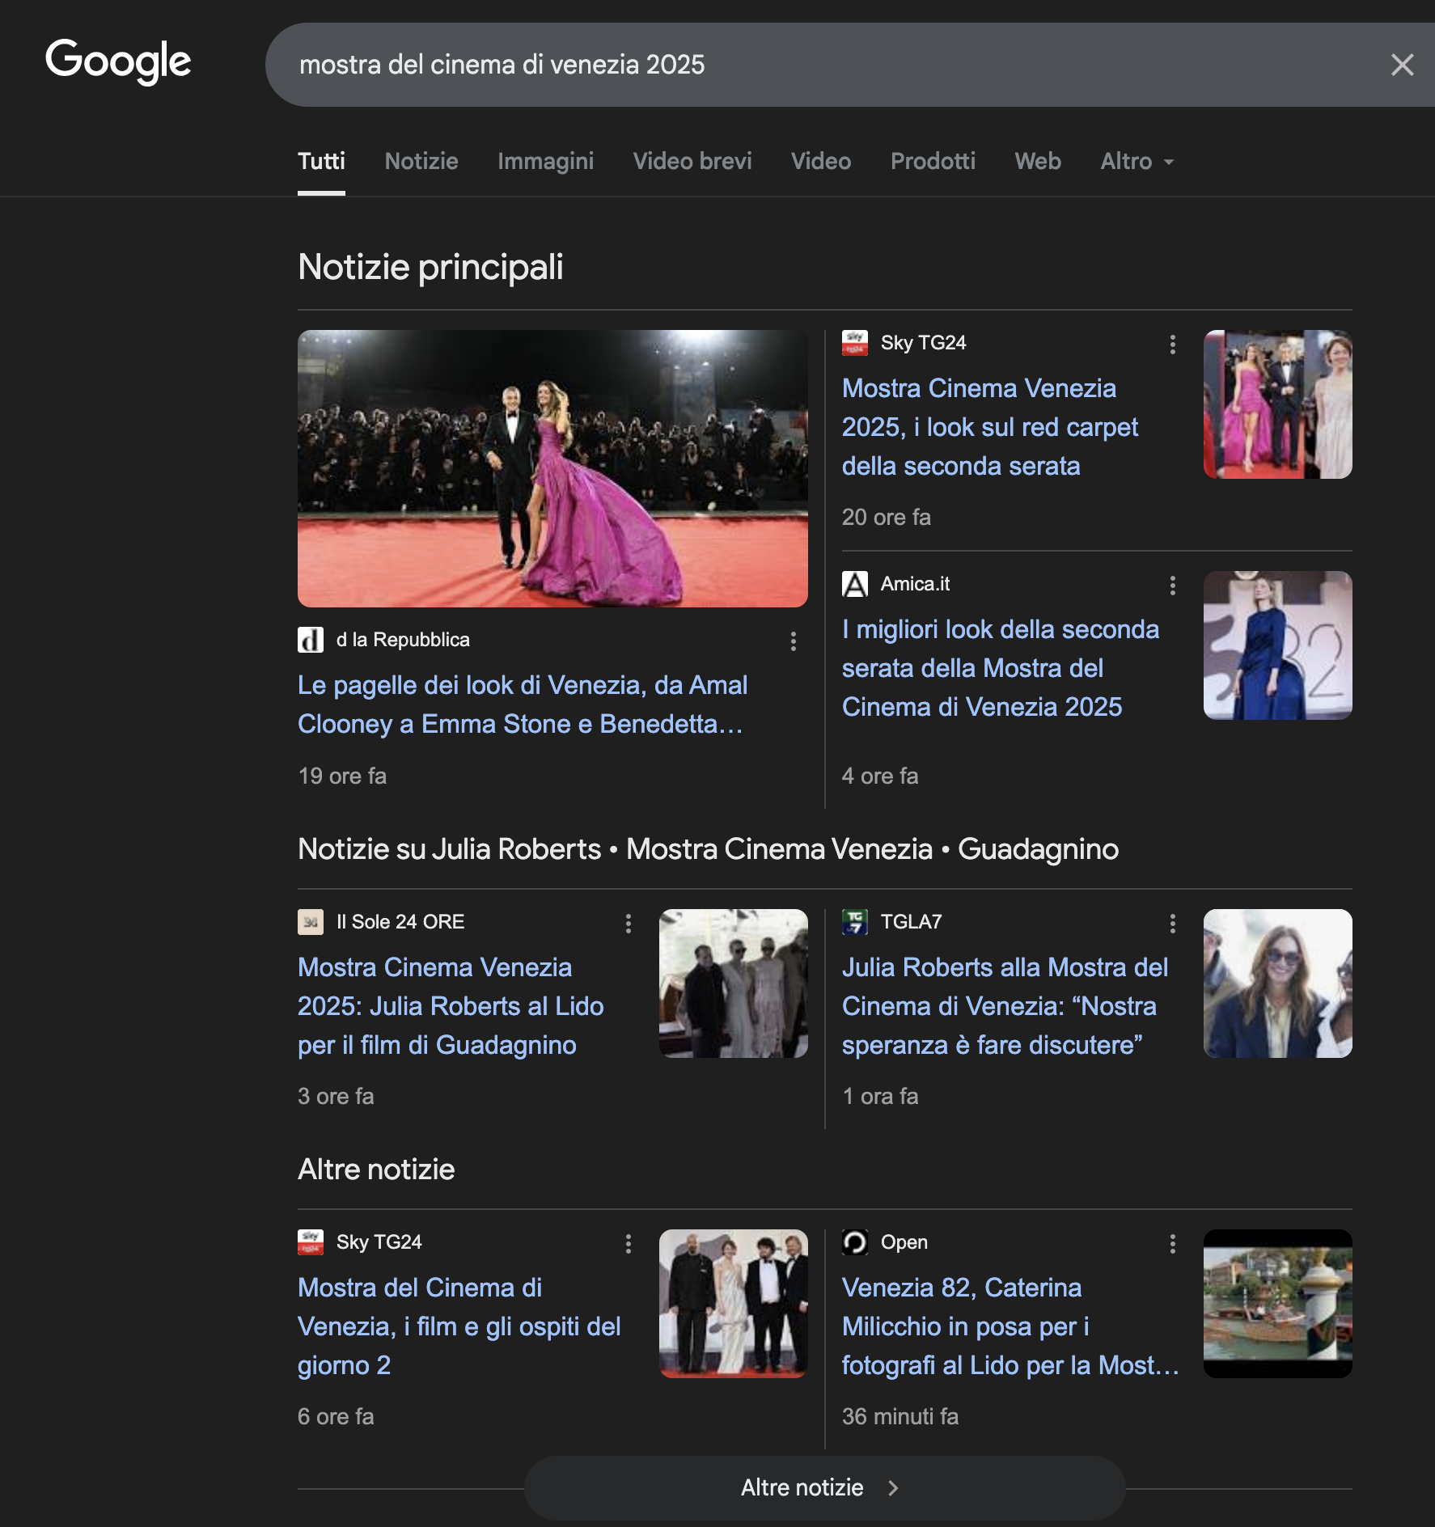The image size is (1435, 1527).
Task: Open 'Julia Roberts alla Mostra del Cinema' article
Action: pos(1005,1006)
